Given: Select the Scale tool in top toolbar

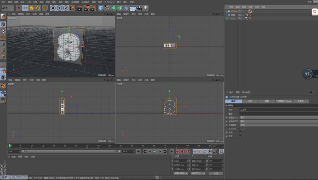Looking at the screenshot, I should pos(32,8).
